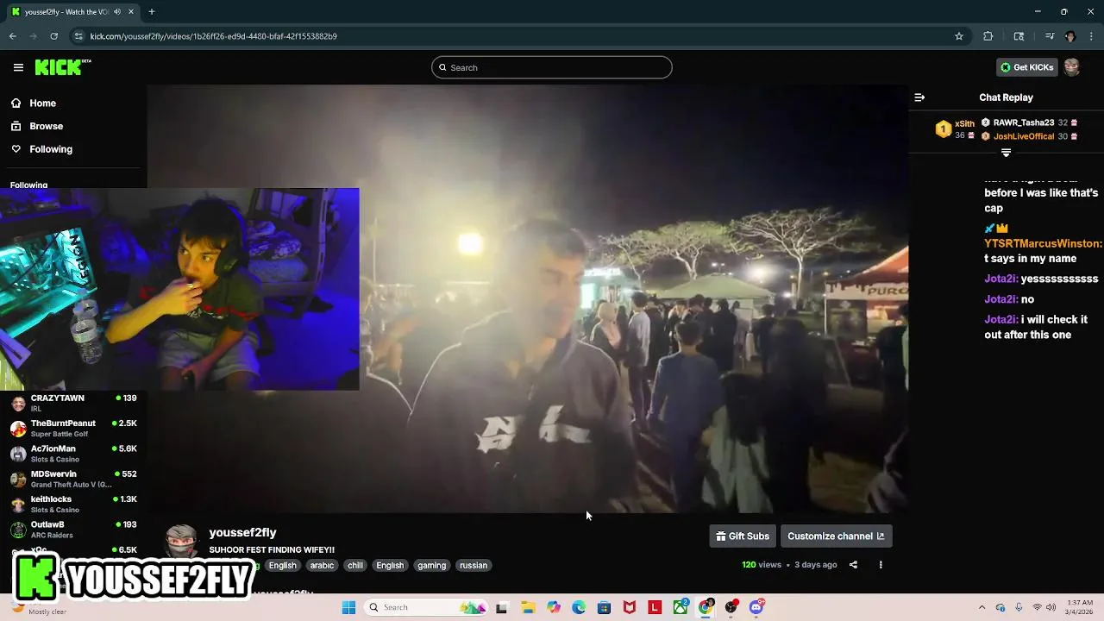Click Jota2i in 'yesssssssssss' message
1104x621 pixels.
click(x=1001, y=279)
